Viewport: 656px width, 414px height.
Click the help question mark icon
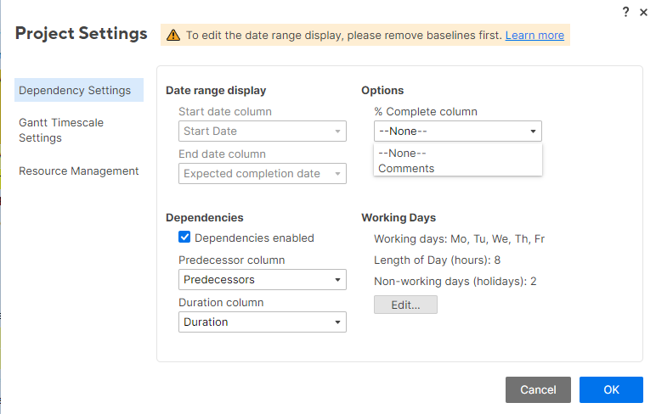click(625, 12)
